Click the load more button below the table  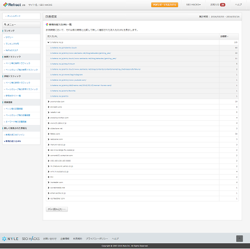[x=57, y=209]
